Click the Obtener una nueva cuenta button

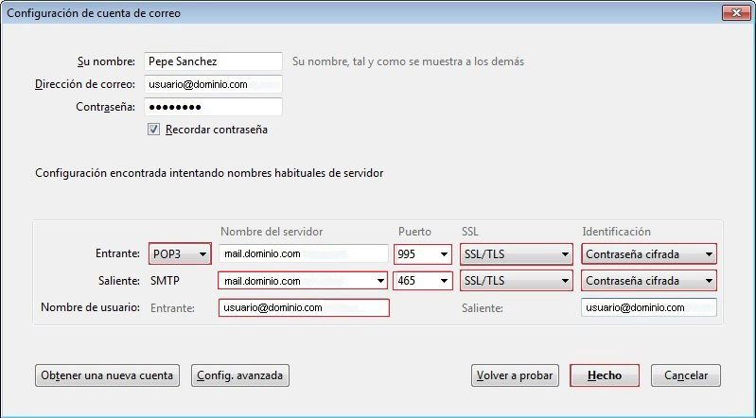coord(107,375)
